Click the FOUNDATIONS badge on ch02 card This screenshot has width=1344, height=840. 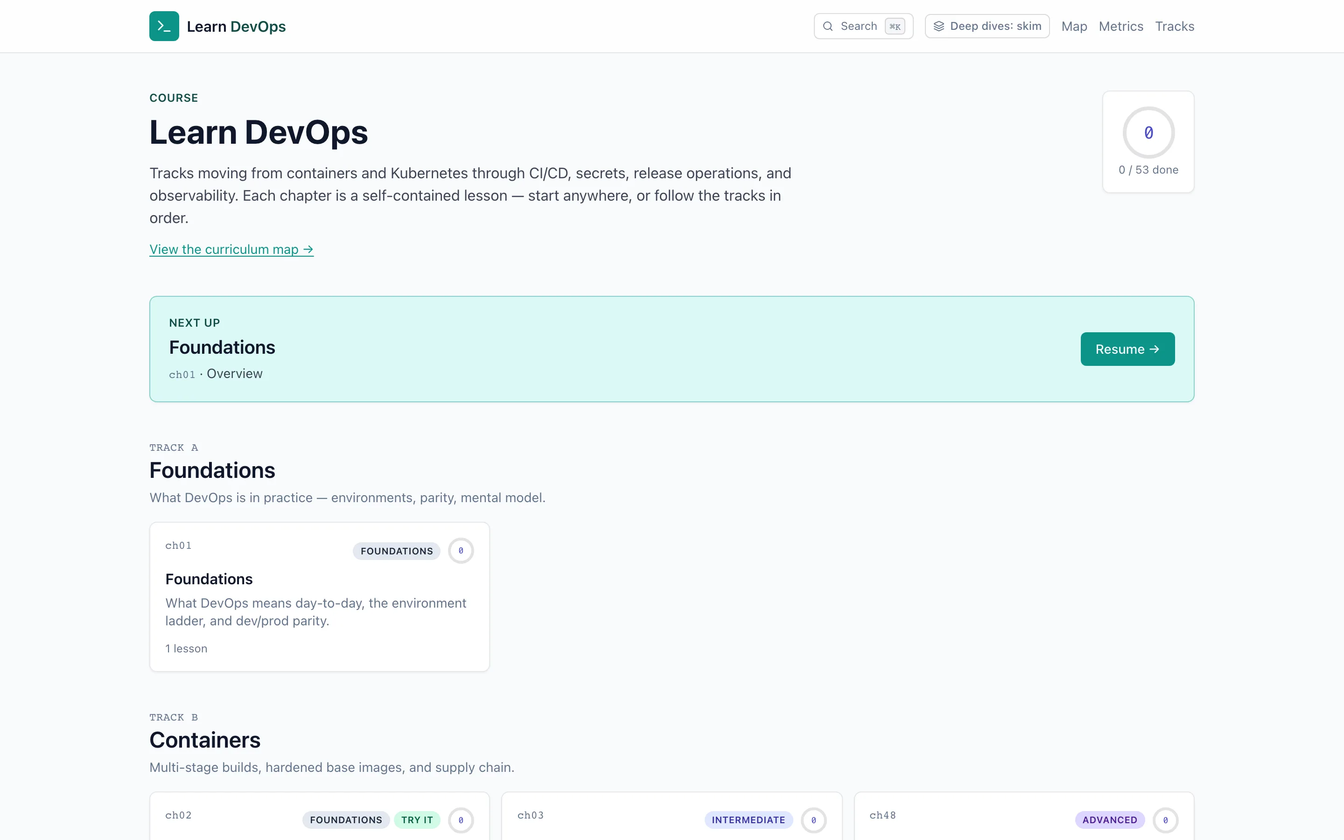tap(346, 820)
